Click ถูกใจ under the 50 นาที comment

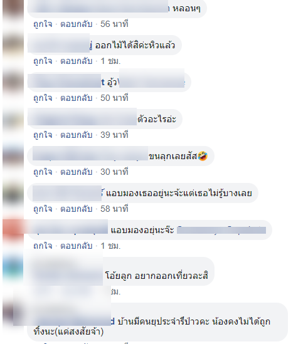tap(43, 98)
